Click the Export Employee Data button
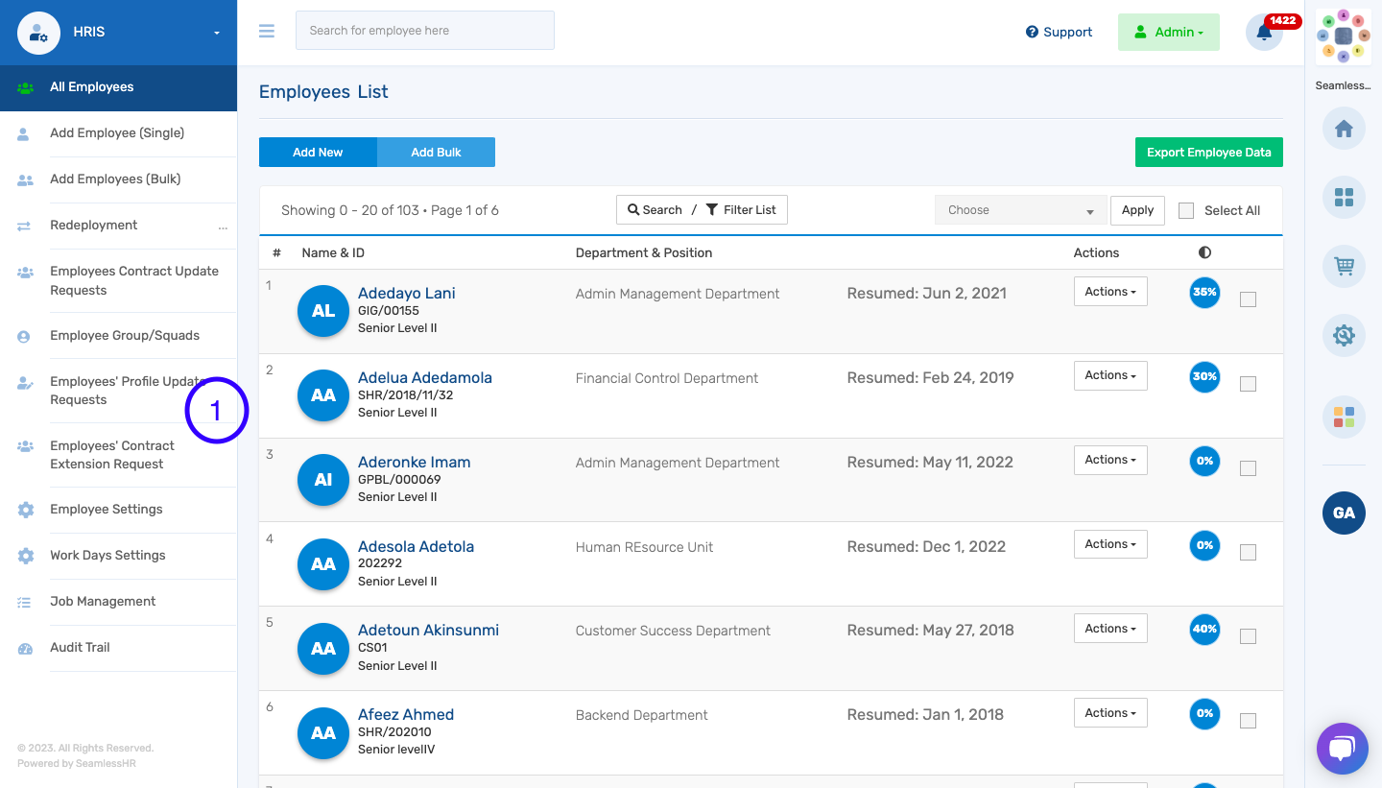1382x788 pixels. [1208, 152]
